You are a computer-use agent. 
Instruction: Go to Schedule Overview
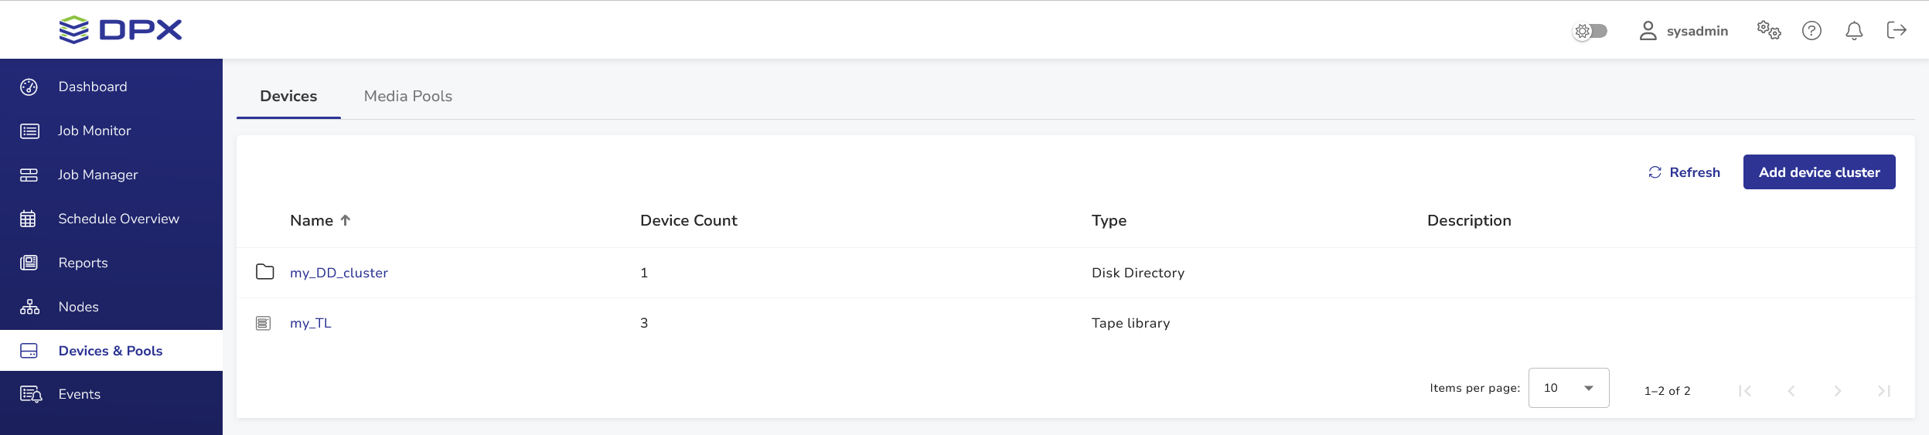(118, 219)
